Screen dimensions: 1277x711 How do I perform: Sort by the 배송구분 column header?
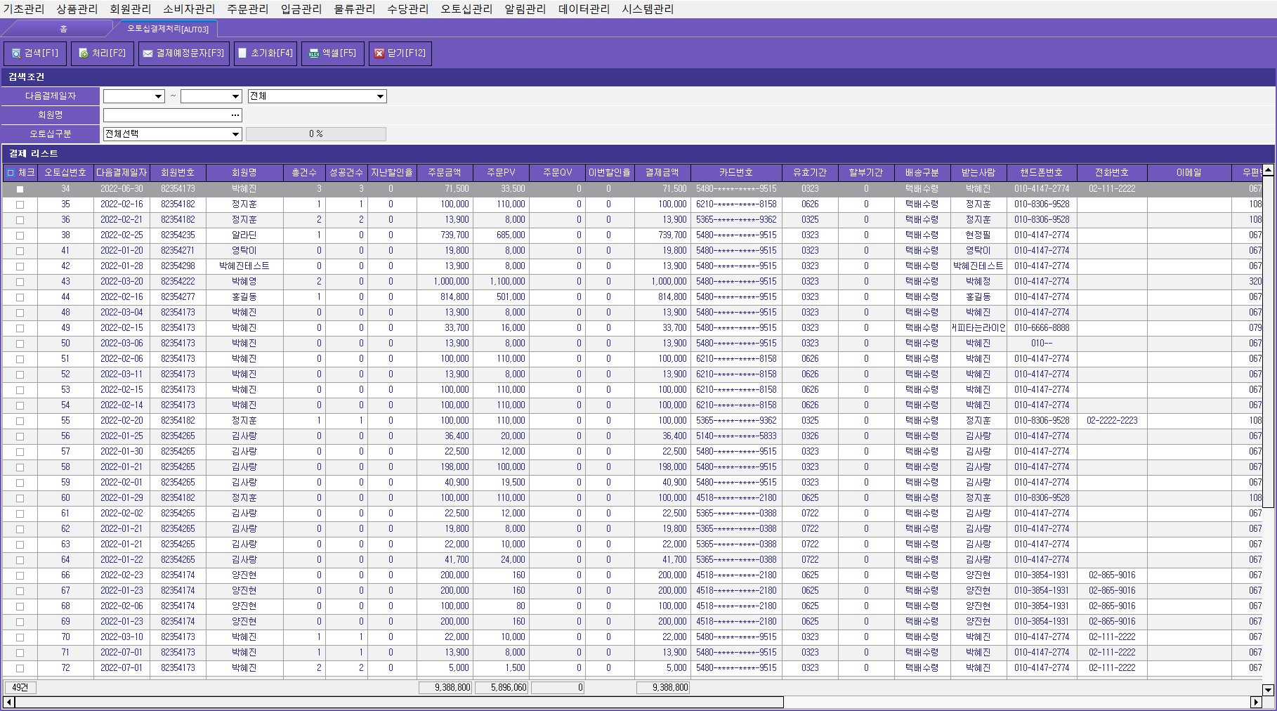pyautogui.click(x=922, y=173)
